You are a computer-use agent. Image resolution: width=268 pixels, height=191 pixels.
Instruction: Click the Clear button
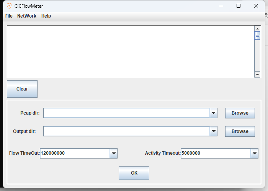point(22,89)
